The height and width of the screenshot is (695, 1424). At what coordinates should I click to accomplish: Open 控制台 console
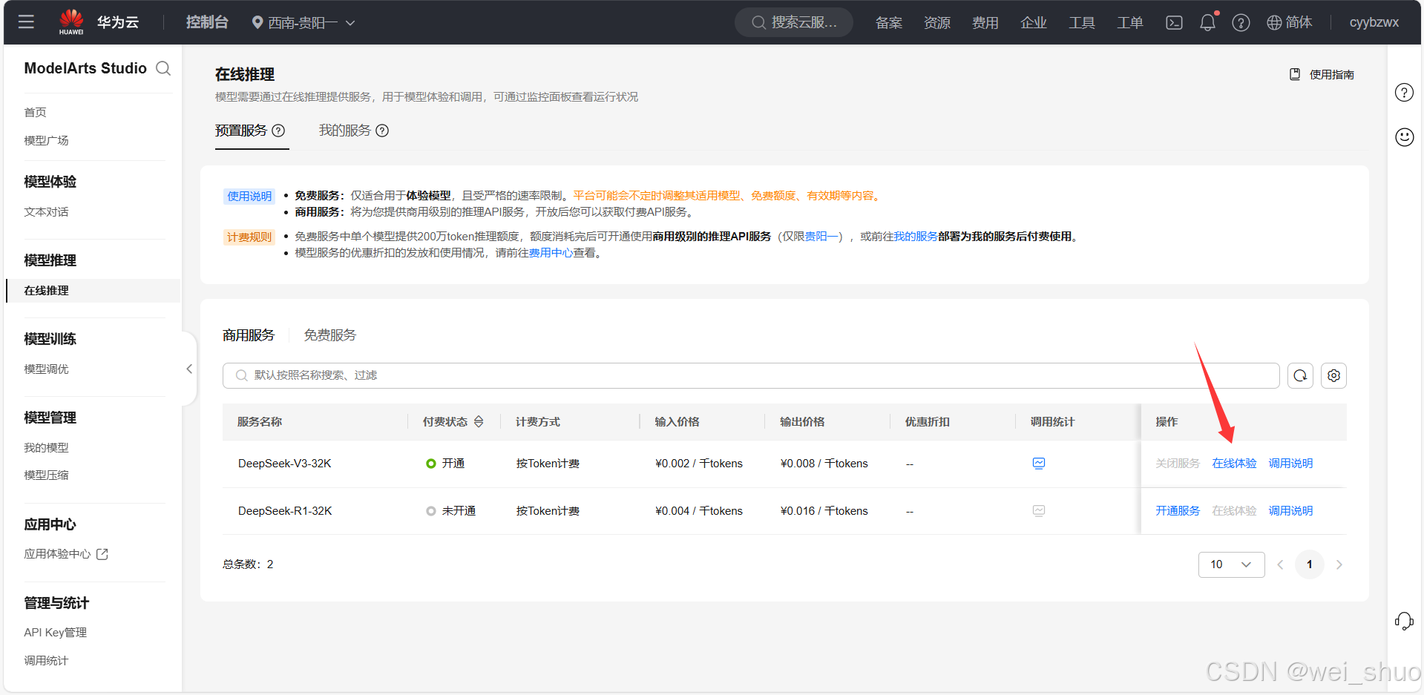pos(207,22)
